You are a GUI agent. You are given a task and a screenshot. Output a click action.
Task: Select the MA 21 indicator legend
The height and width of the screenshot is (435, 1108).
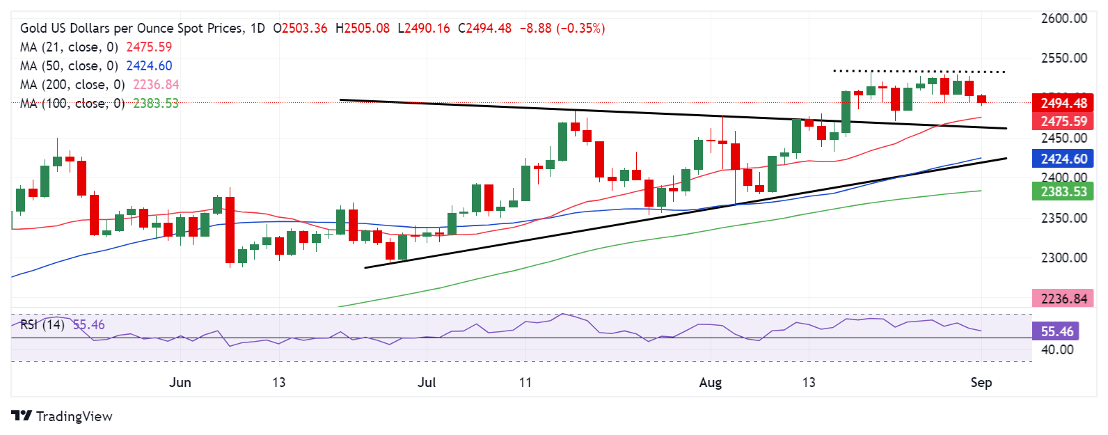point(69,47)
